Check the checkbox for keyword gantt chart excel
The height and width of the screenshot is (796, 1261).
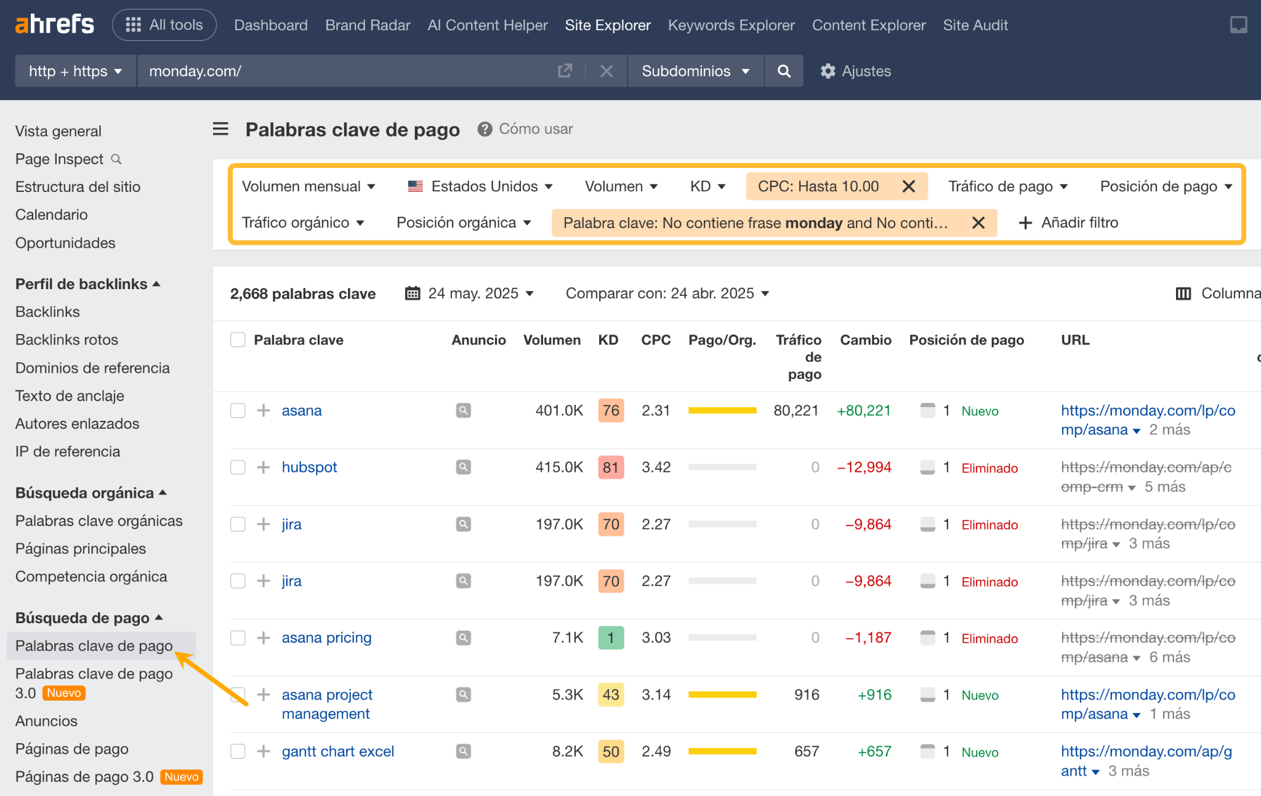(x=238, y=751)
